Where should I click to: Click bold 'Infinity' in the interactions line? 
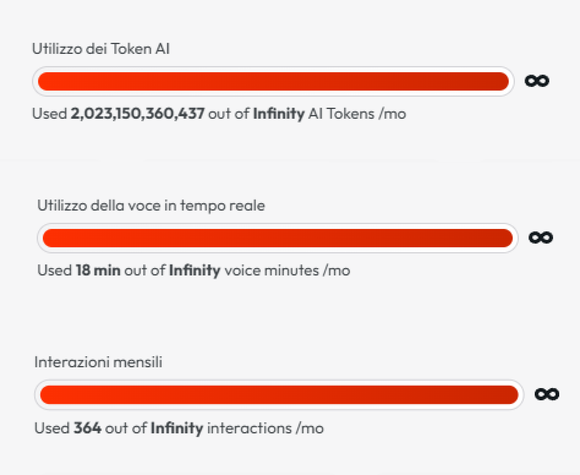[177, 428]
